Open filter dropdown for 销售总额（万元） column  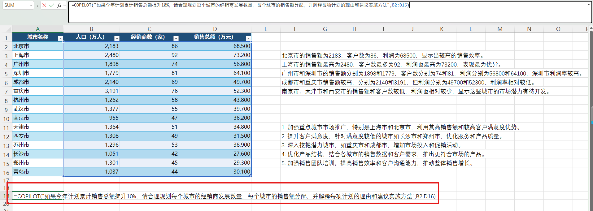click(248, 38)
